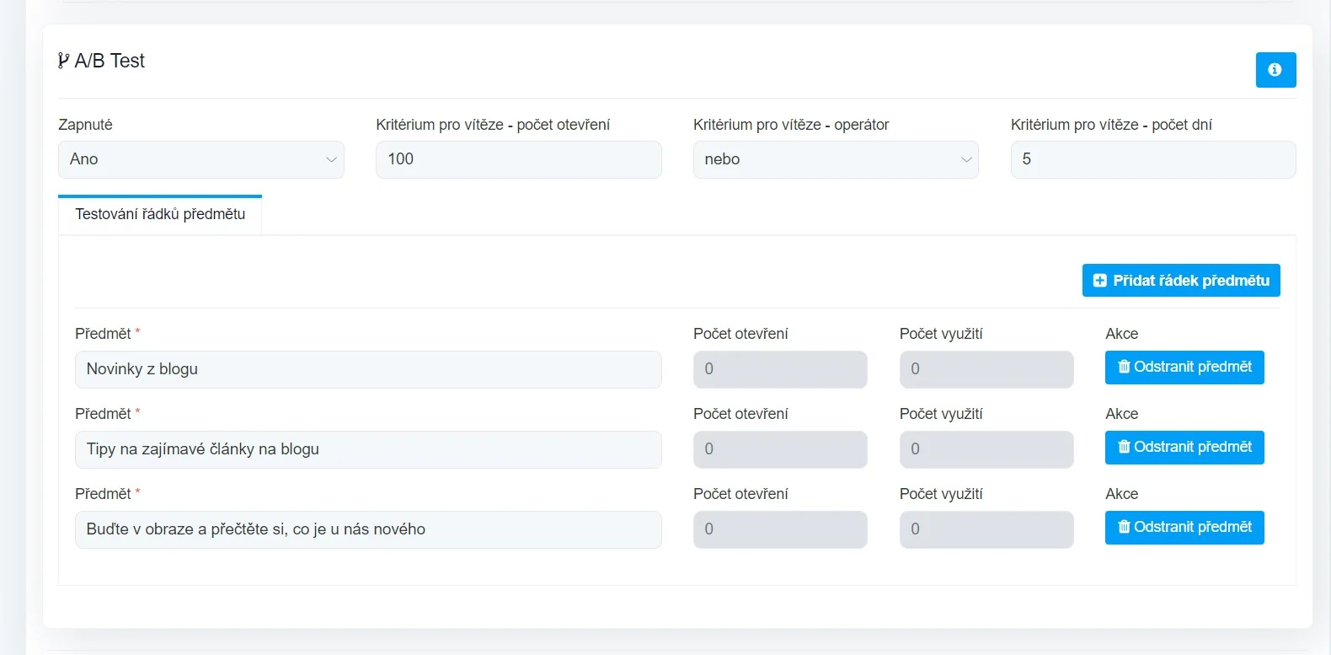
Task: Click Počet otevření field in first row
Action: [x=779, y=369]
